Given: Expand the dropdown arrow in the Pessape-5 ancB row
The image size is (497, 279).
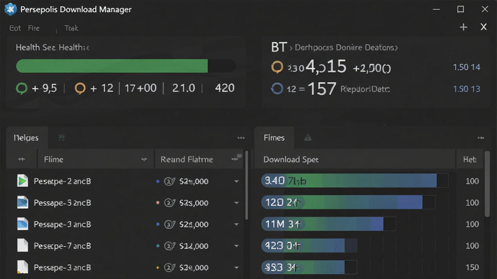Looking at the screenshot, I should point(236,203).
